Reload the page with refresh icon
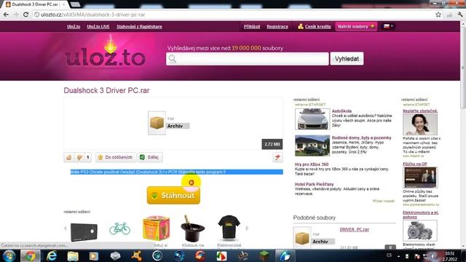This screenshot has height=262, width=466. [x=25, y=15]
